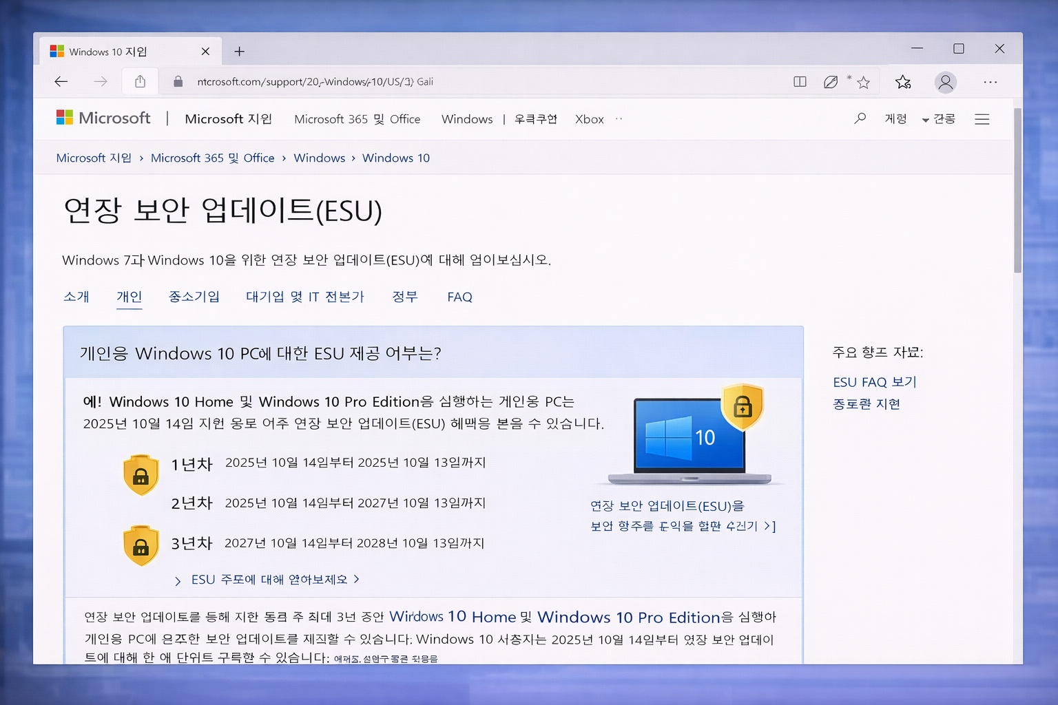Image resolution: width=1058 pixels, height=705 pixels.
Task: Open browser profile avatar
Action: 946,83
